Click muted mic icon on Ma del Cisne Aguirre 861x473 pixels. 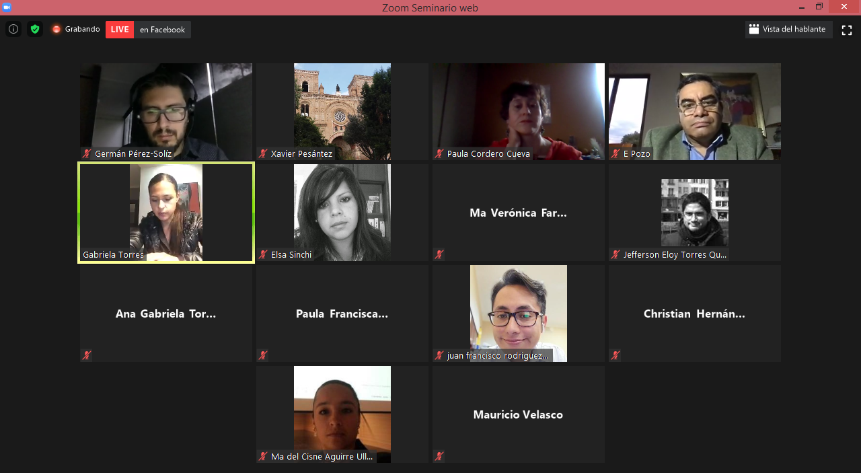tap(263, 456)
